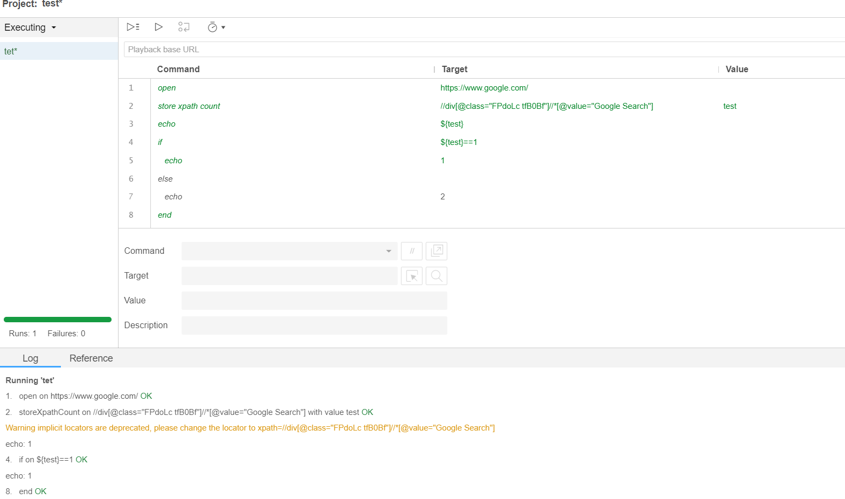The width and height of the screenshot is (845, 499).
Task: Select the open command row
Action: [x=482, y=88]
